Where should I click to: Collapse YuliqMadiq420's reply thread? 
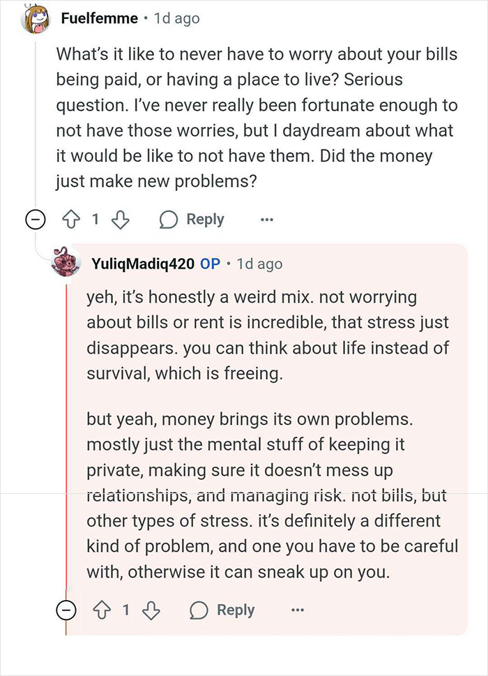pos(66,610)
